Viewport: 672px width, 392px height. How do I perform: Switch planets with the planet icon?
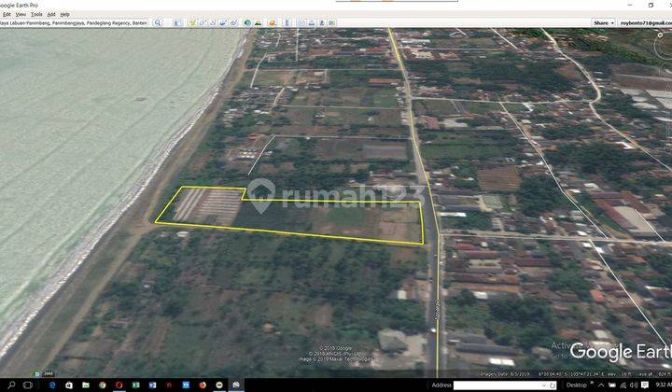pos(272,22)
